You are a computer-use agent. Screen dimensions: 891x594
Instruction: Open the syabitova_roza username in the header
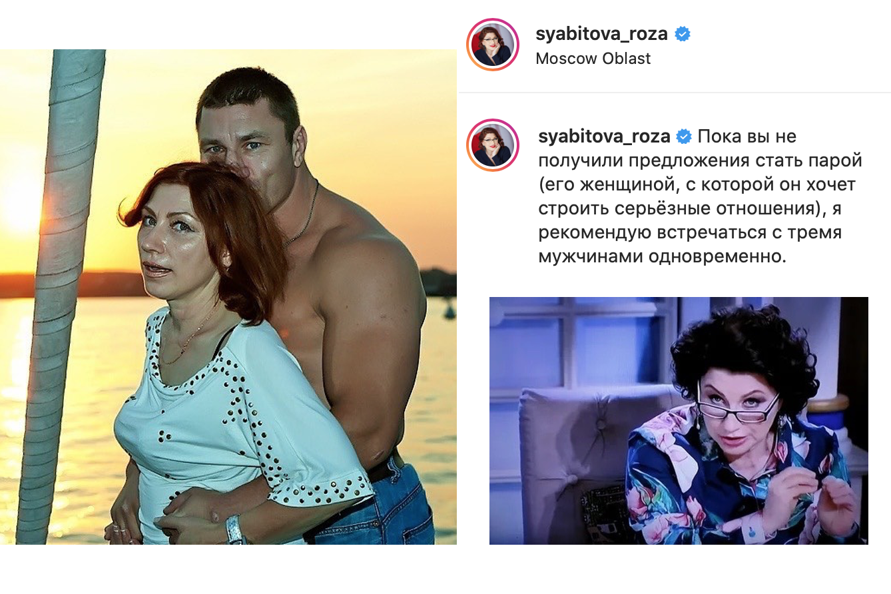pyautogui.click(x=602, y=34)
